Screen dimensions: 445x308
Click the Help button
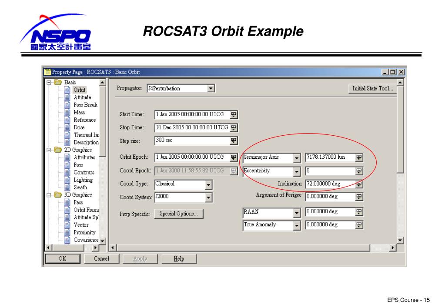[179, 258]
